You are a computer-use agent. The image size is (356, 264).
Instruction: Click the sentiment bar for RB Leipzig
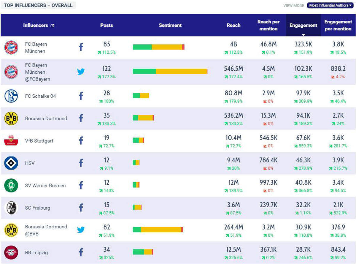pyautogui.click(x=143, y=252)
